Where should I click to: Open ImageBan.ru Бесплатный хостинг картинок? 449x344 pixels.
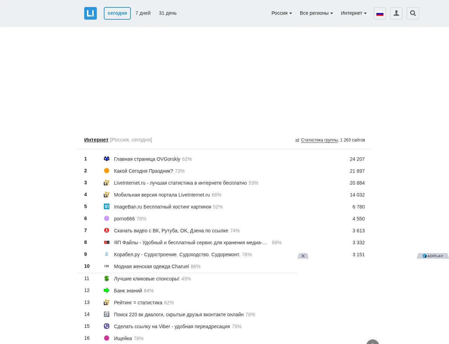162,207
